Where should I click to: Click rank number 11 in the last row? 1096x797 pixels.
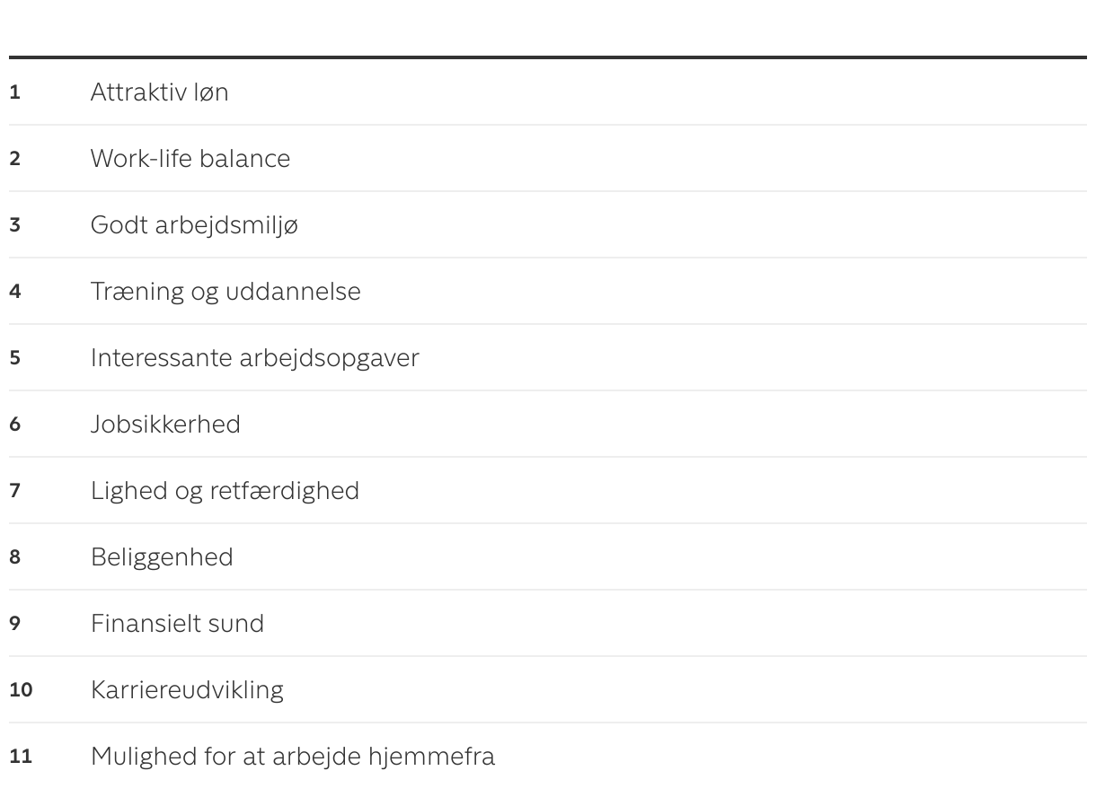click(x=21, y=757)
